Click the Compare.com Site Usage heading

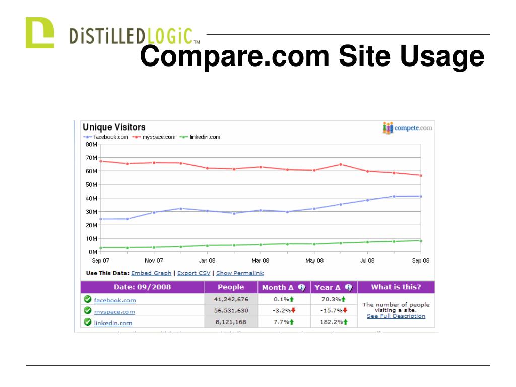tap(312, 56)
